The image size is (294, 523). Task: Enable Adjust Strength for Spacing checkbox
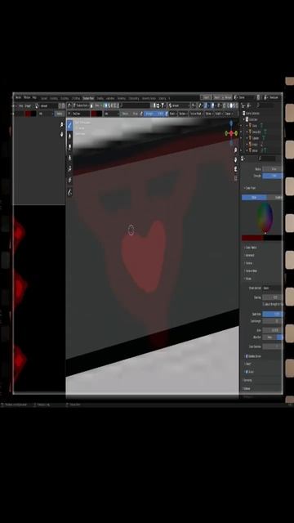click(263, 305)
